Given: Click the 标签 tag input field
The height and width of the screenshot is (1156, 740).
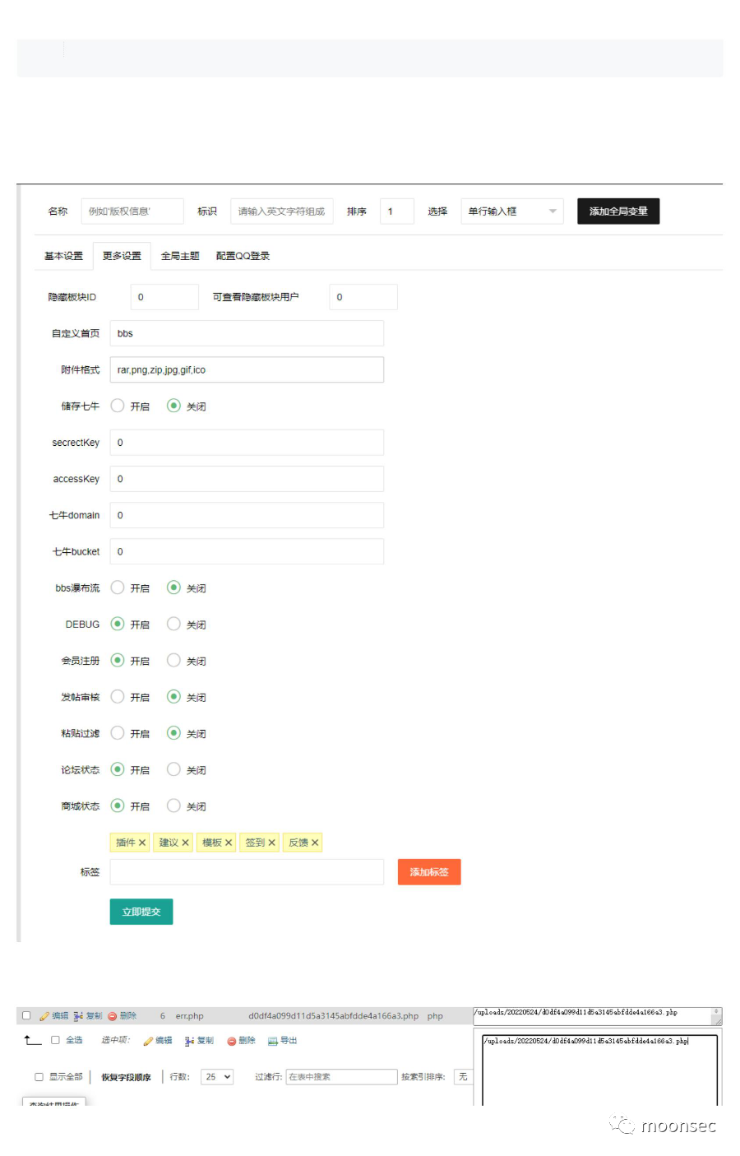Looking at the screenshot, I should [247, 872].
